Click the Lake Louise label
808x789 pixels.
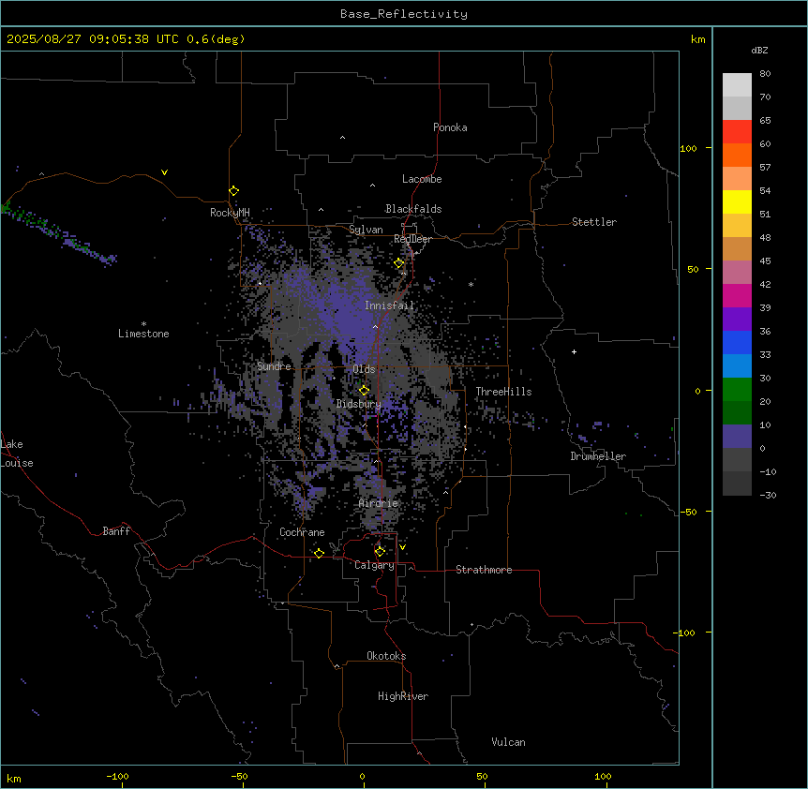(x=17, y=454)
